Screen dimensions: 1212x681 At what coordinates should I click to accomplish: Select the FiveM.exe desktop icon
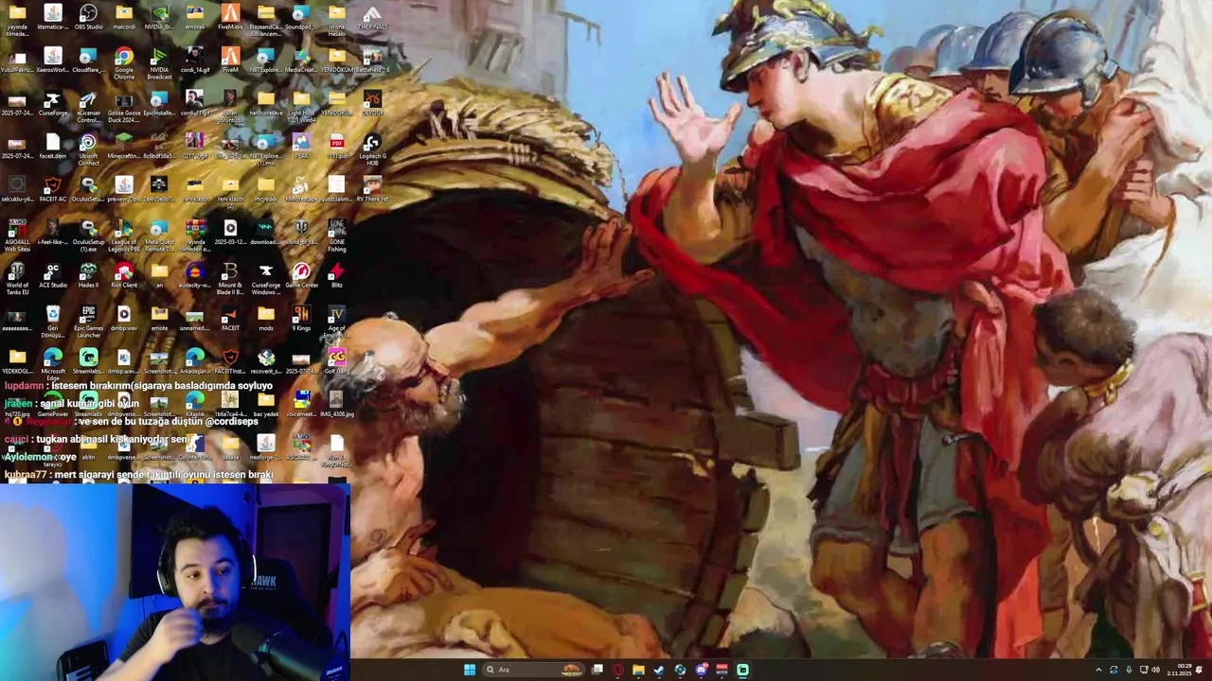tap(230, 17)
